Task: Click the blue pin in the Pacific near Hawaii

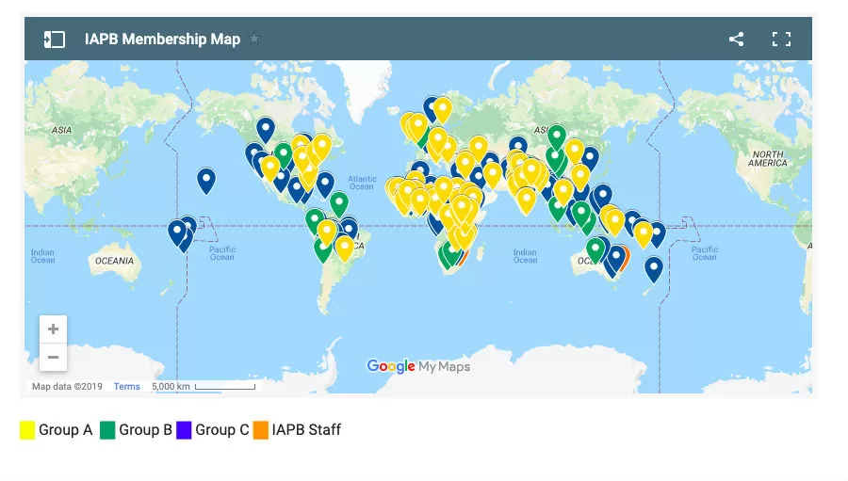Action: coord(206,181)
